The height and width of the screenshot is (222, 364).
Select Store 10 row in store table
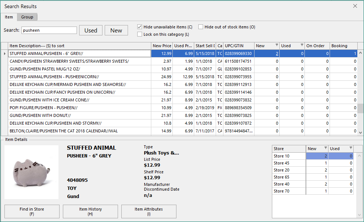point(313,156)
